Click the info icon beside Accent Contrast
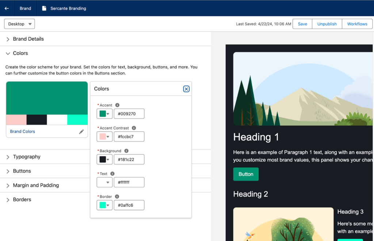 134,128
